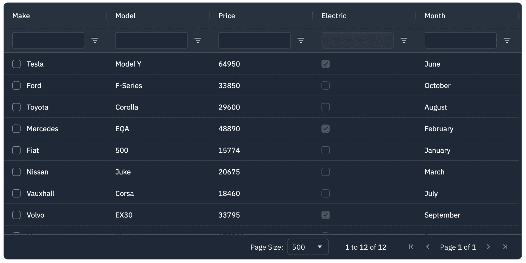Click the 20675 price cell
This screenshot has width=526, height=263.
click(x=229, y=172)
